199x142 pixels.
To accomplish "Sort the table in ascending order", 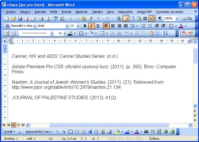I will 166,33.
